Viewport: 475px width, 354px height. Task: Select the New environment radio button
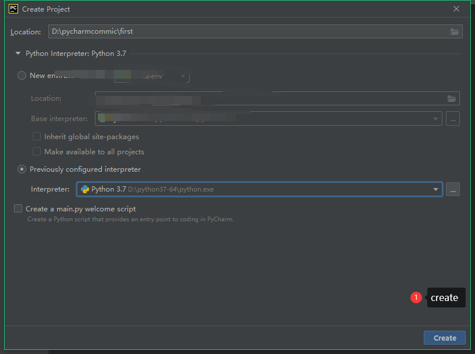(x=22, y=76)
